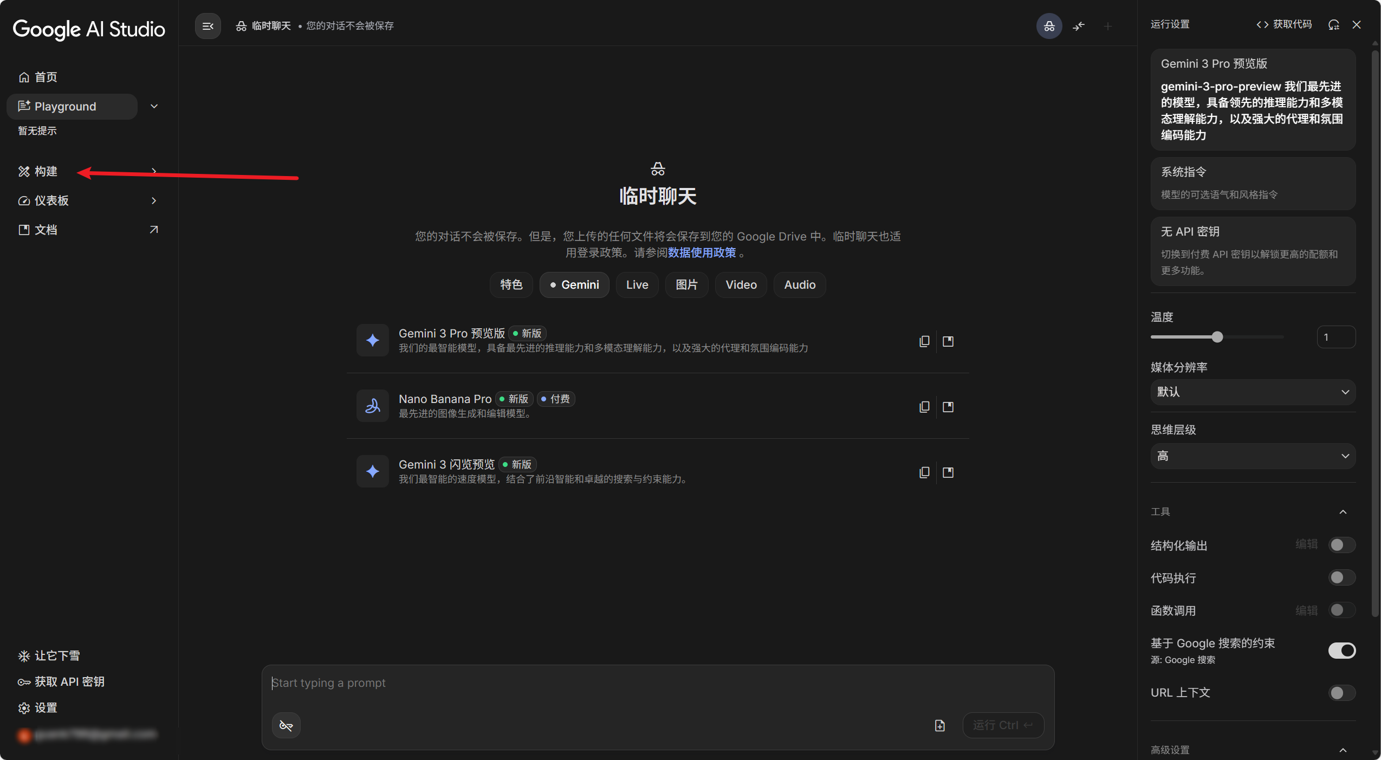Select the Video category tab

click(740, 284)
